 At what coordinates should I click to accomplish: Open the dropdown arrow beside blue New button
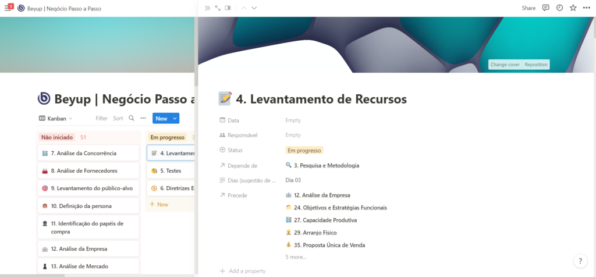(x=175, y=118)
